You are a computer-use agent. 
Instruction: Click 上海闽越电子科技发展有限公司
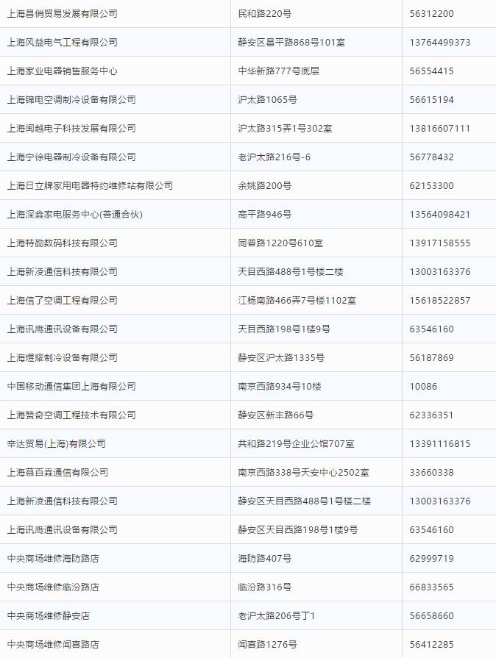click(71, 129)
